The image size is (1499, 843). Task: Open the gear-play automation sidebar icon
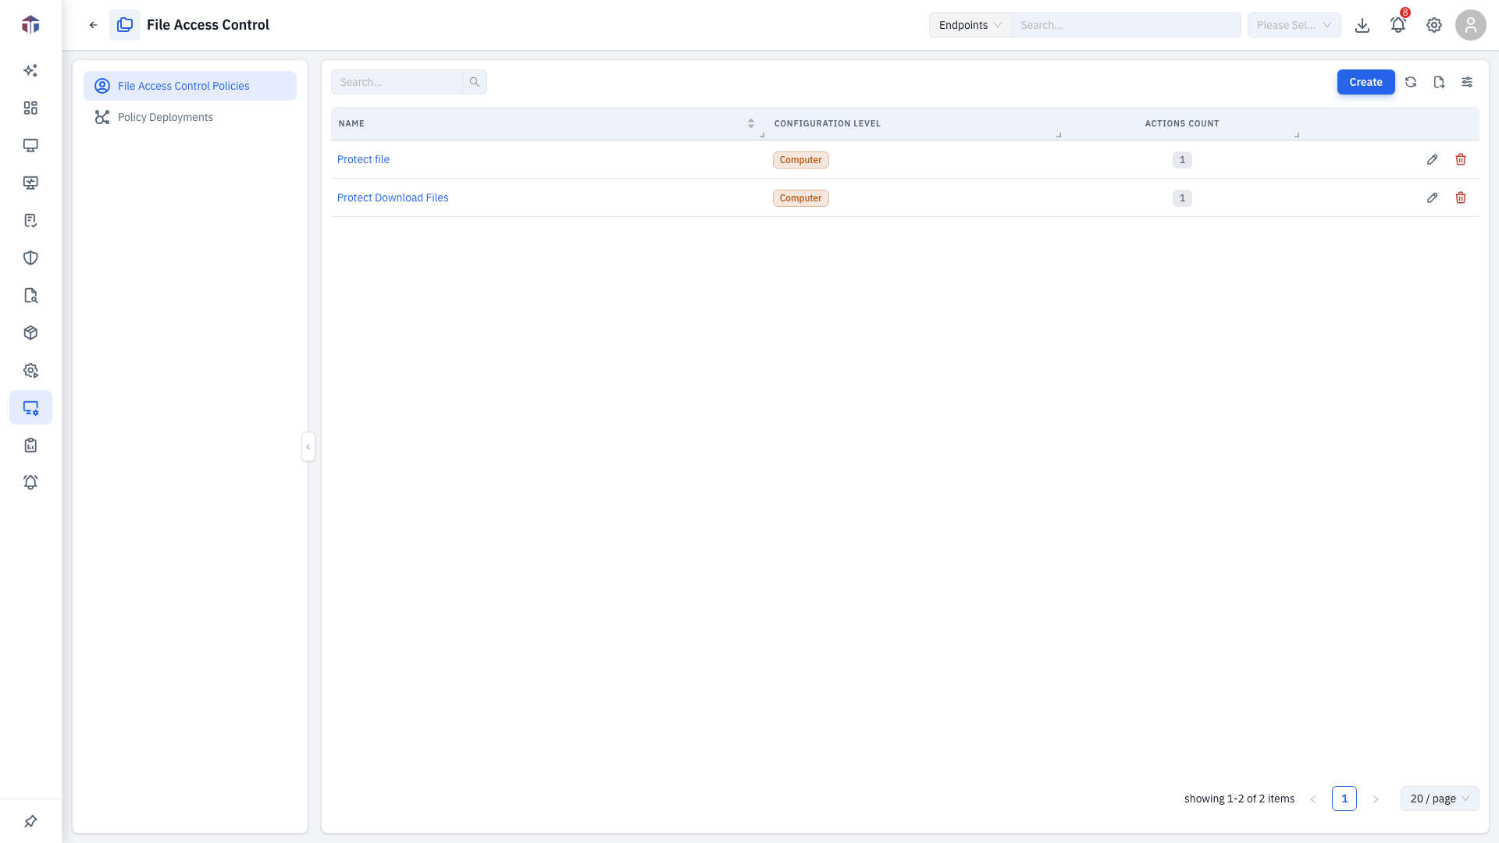pos(30,370)
